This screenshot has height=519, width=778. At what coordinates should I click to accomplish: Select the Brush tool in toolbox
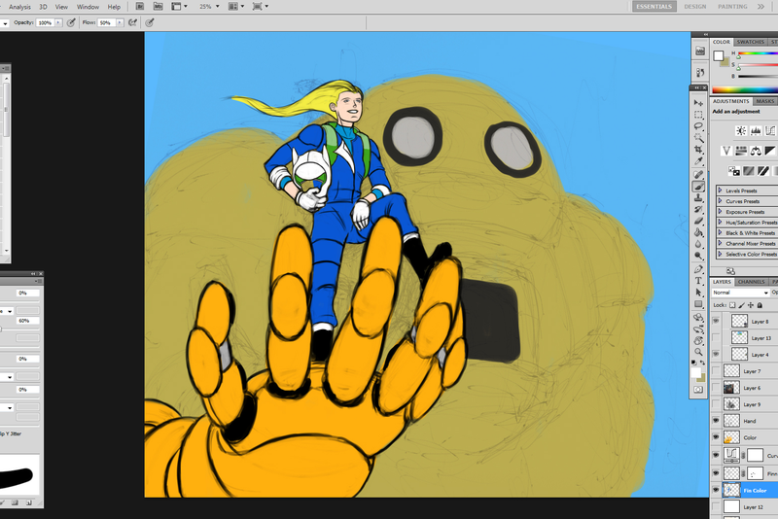click(x=698, y=187)
